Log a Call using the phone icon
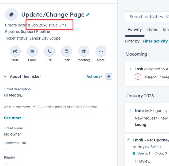The height and width of the screenshot is (166, 169). tap(50, 51)
